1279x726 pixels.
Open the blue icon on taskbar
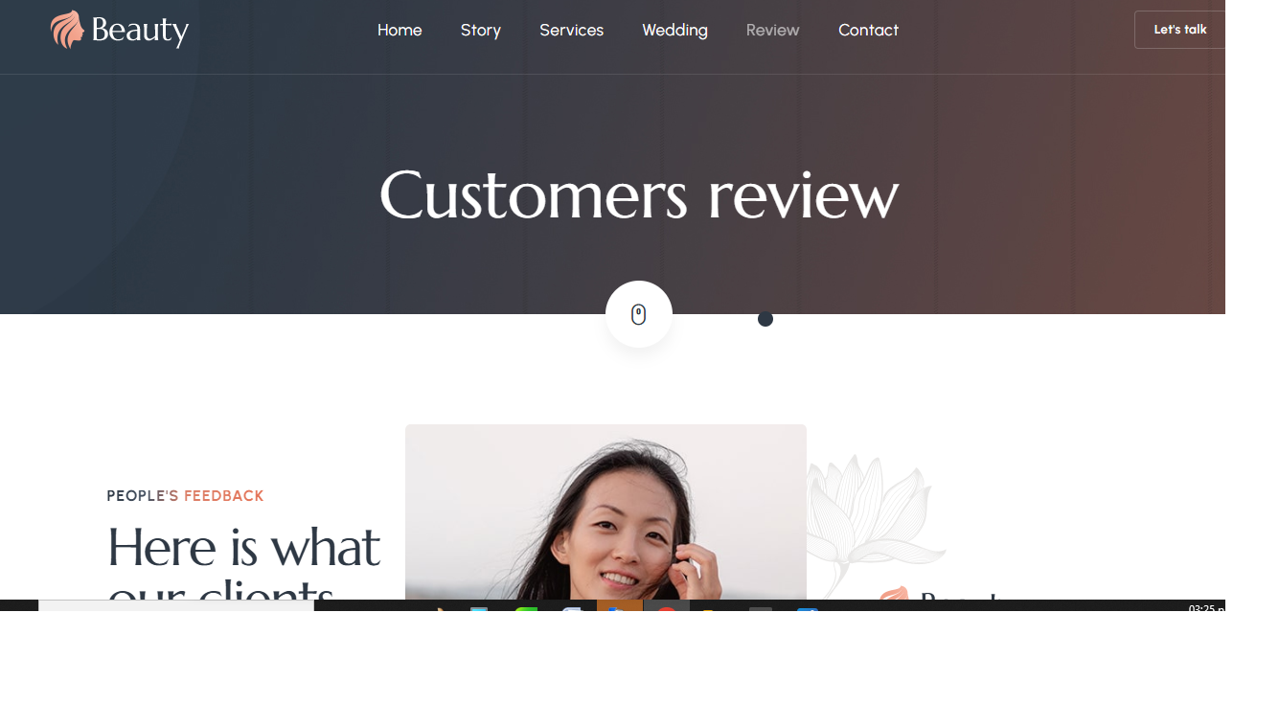[x=807, y=605]
